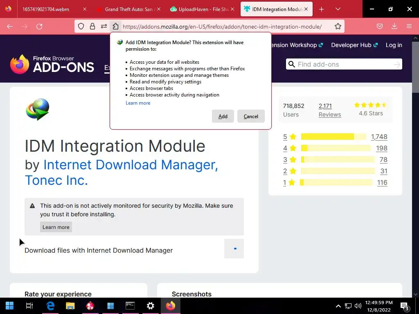Open the Developer Hub link

click(354, 45)
